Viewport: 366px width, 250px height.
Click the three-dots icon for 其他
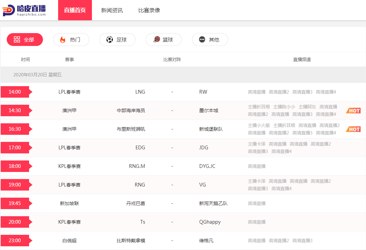click(x=202, y=40)
